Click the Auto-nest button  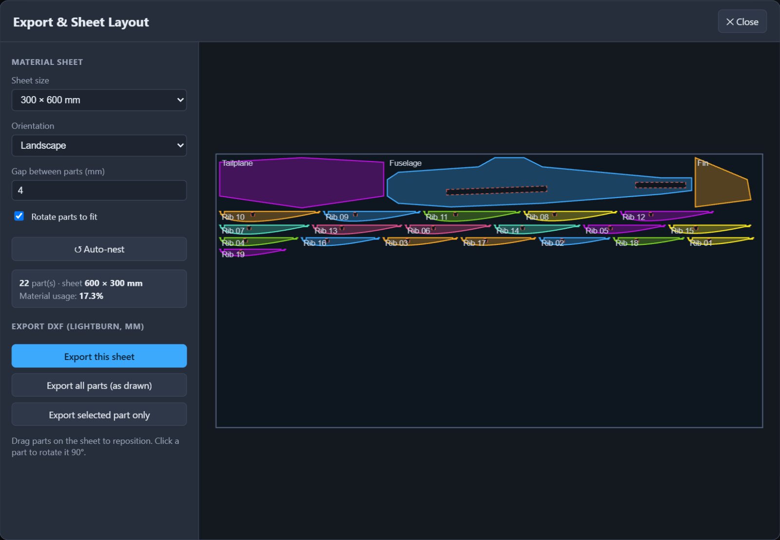click(99, 249)
